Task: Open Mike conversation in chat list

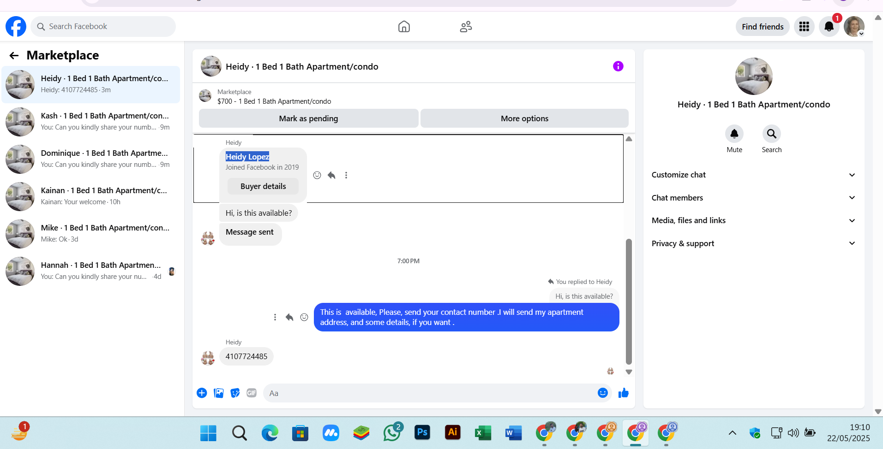Action: coord(91,234)
